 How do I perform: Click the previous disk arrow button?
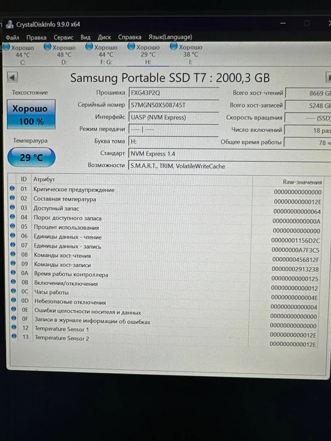coord(12,78)
